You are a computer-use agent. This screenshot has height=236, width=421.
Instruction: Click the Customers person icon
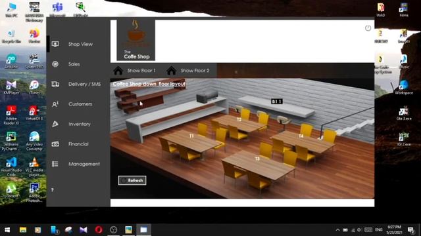(x=55, y=104)
